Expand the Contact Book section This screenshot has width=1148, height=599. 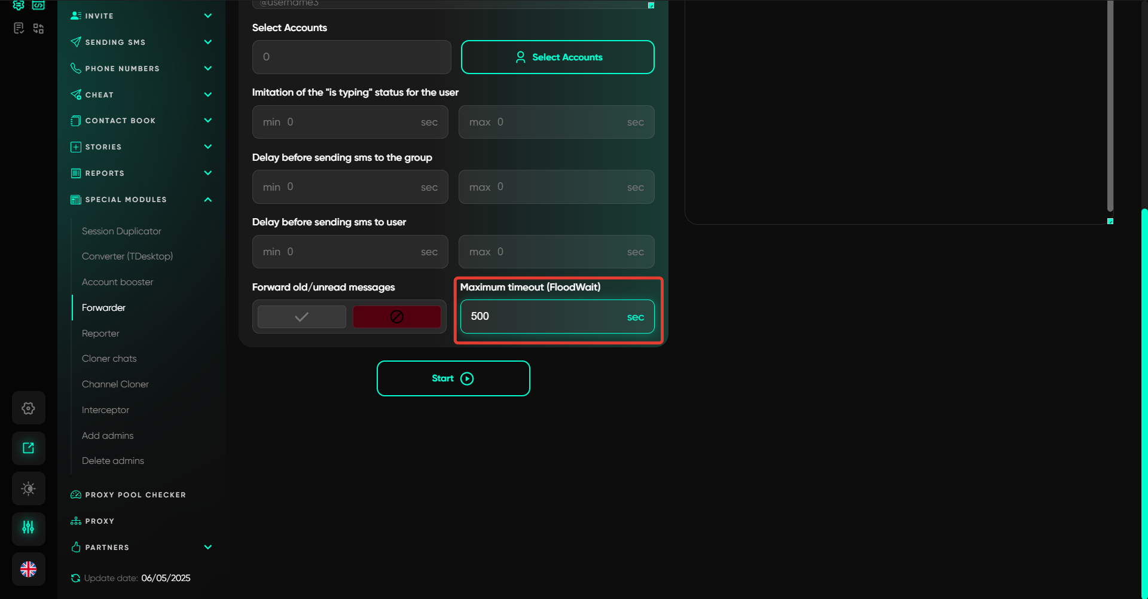[207, 121]
